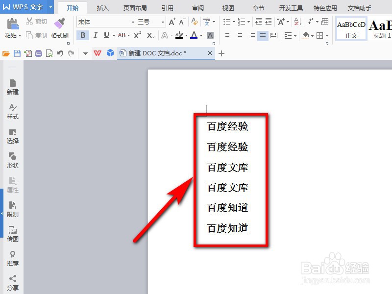The width and height of the screenshot is (392, 294).
Task: Open the bullet list dropdown arrow
Action: pos(234,22)
